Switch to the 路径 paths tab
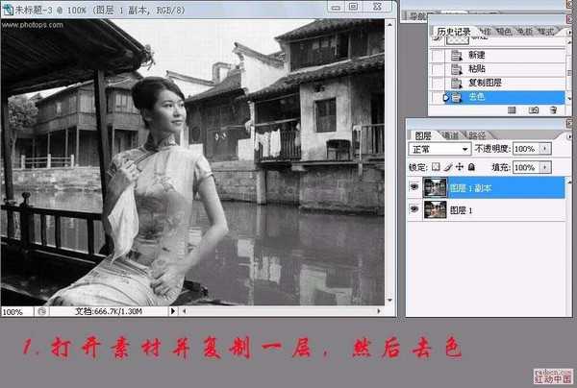 (x=477, y=135)
